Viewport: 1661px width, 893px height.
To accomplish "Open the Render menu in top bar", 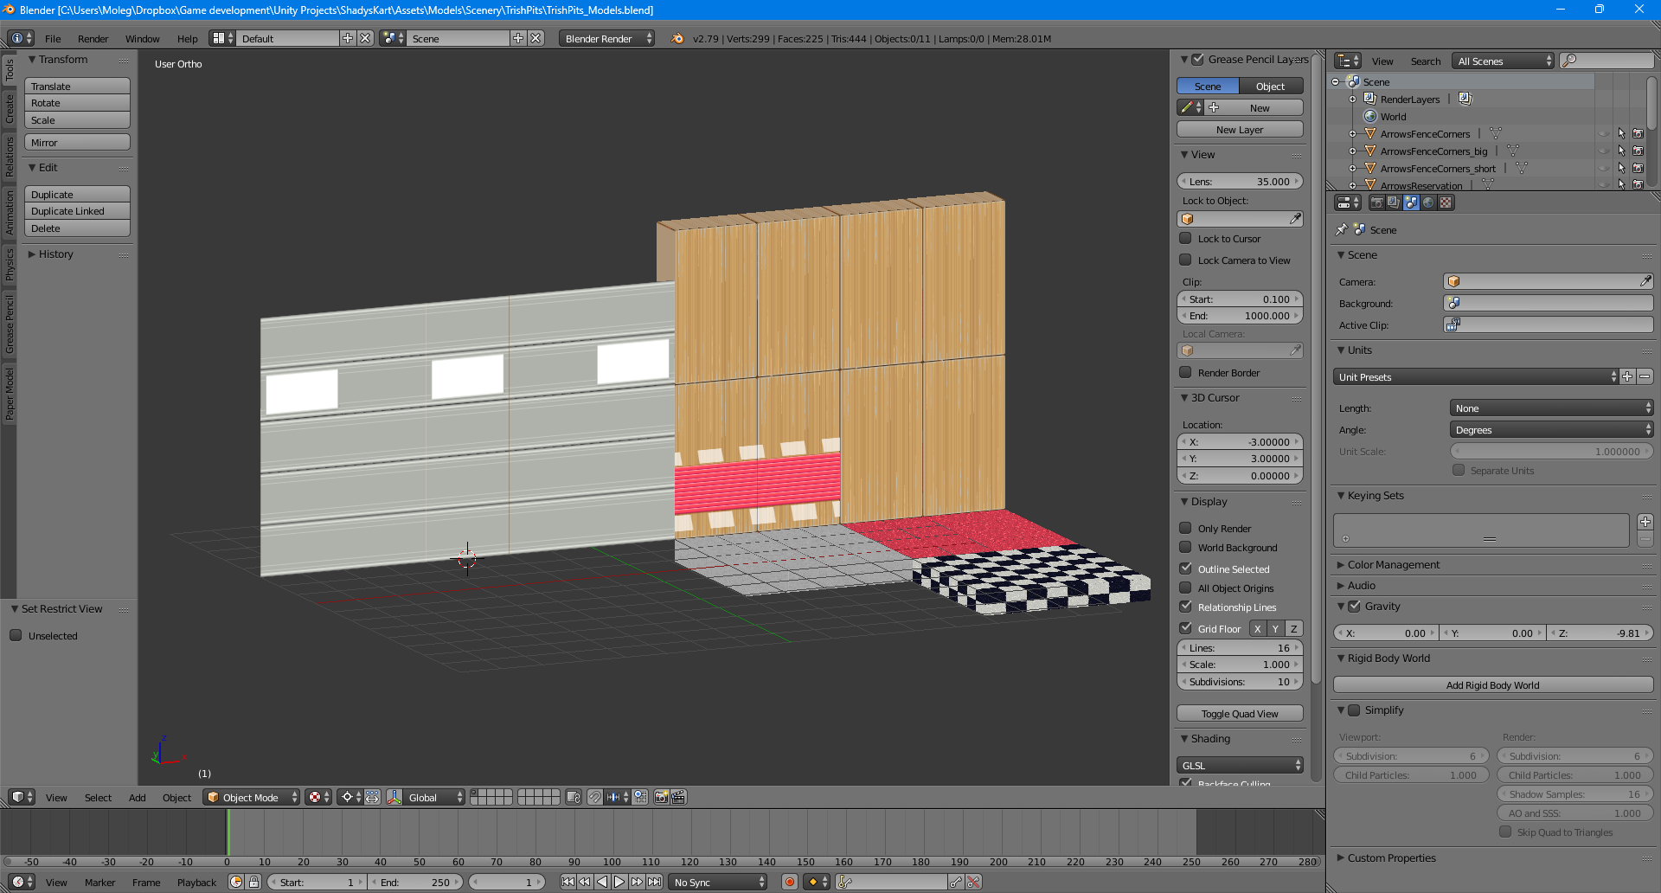I will 93,39.
